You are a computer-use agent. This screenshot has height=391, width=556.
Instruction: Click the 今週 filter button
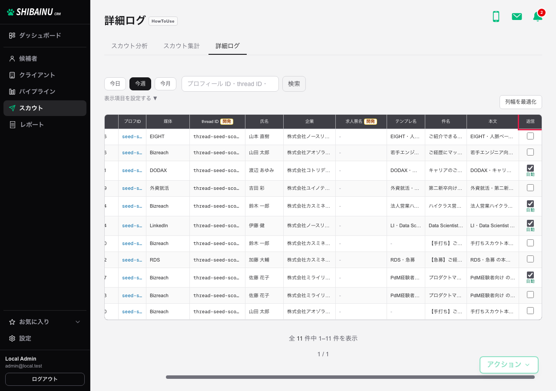click(x=140, y=84)
